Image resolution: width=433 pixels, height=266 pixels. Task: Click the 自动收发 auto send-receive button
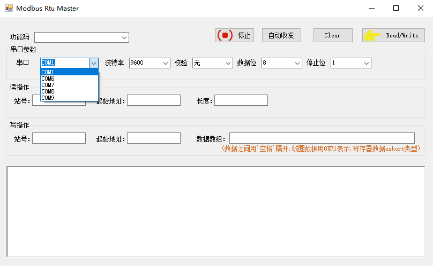coord(281,35)
